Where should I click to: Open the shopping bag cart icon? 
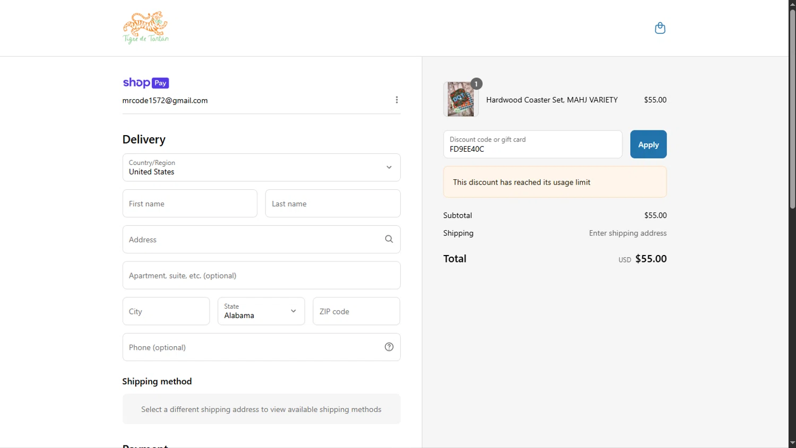[660, 28]
